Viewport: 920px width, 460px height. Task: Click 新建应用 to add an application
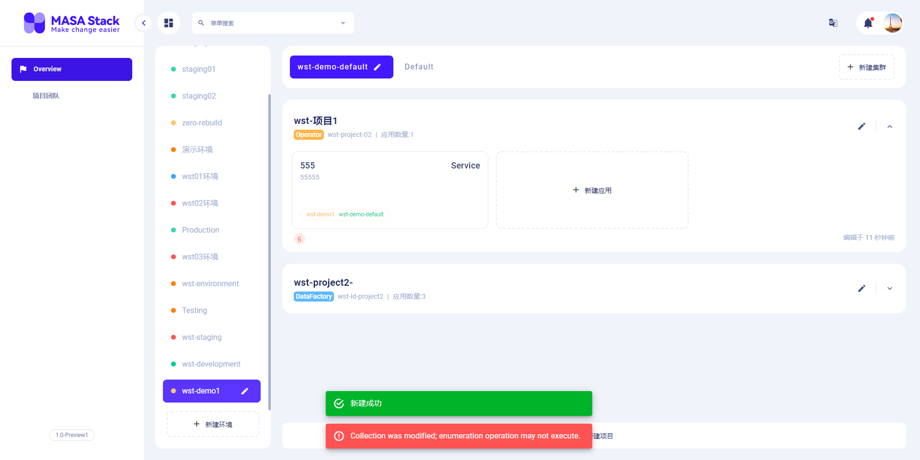click(x=592, y=190)
